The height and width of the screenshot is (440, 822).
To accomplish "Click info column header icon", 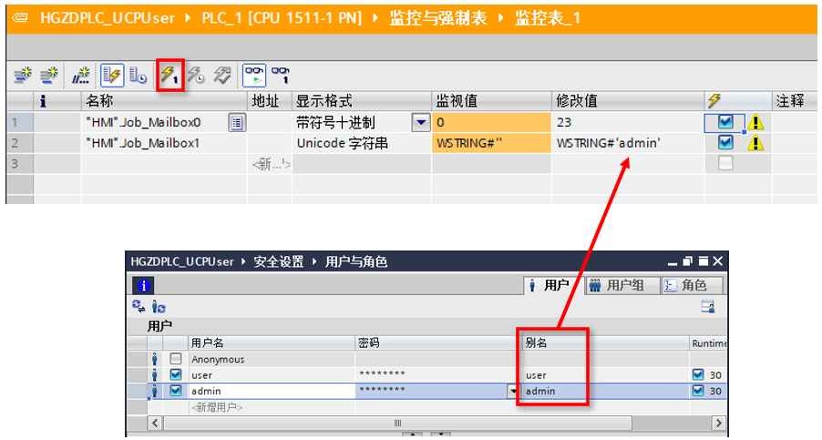I will pyautogui.click(x=43, y=101).
